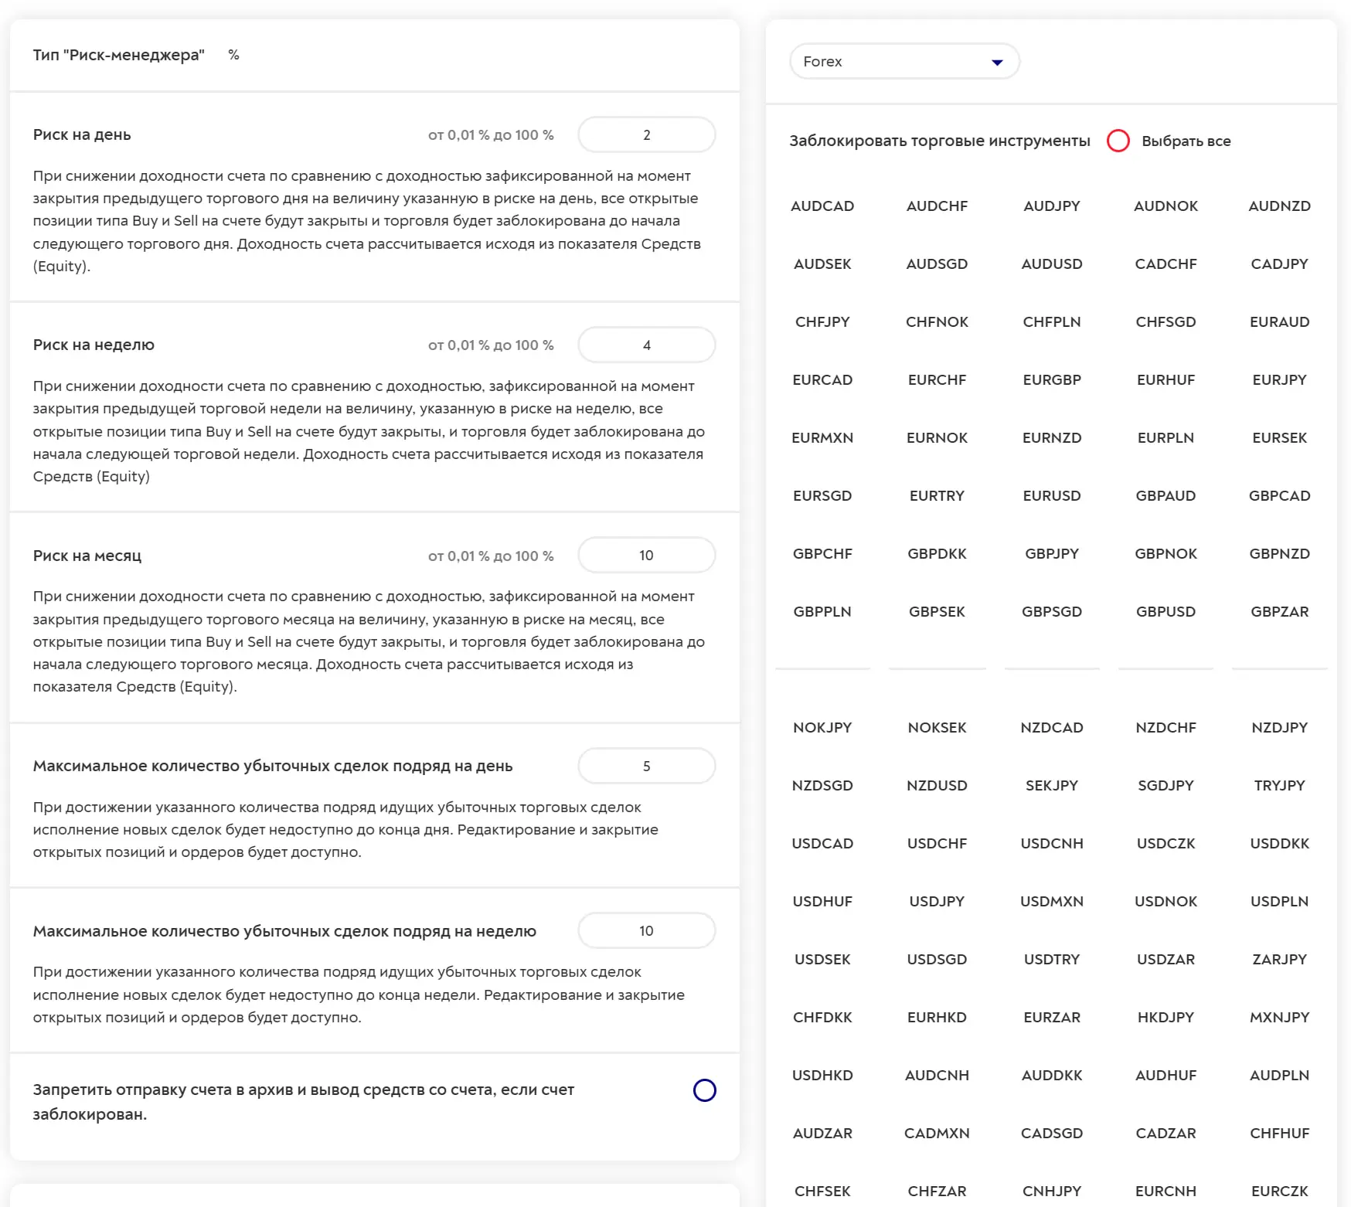Choose the HKDJPY pair

pos(1166,1017)
